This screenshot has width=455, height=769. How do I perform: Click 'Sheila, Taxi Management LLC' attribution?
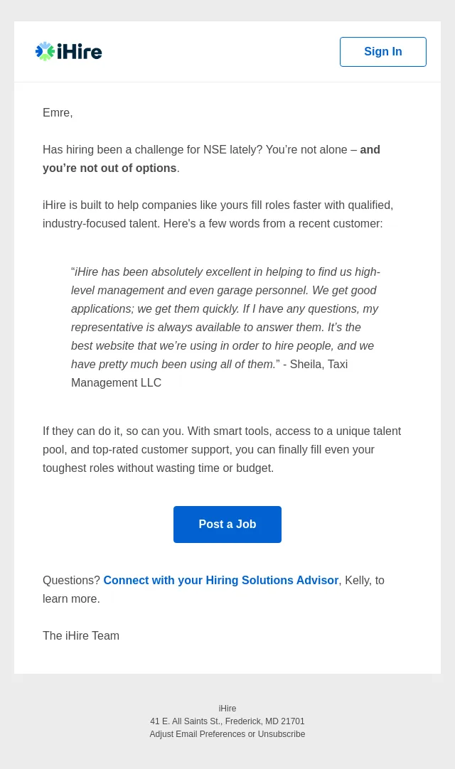tap(209, 373)
